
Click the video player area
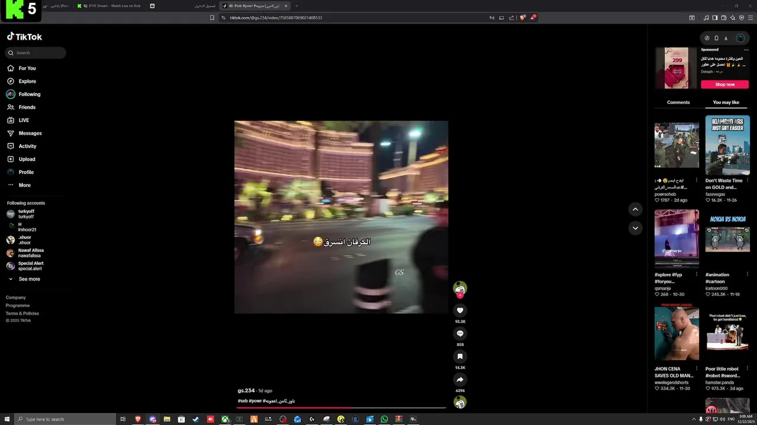[341, 217]
